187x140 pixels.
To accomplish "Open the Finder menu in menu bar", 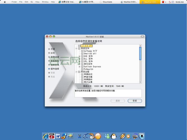I will pyautogui.click(x=14, y=2).
